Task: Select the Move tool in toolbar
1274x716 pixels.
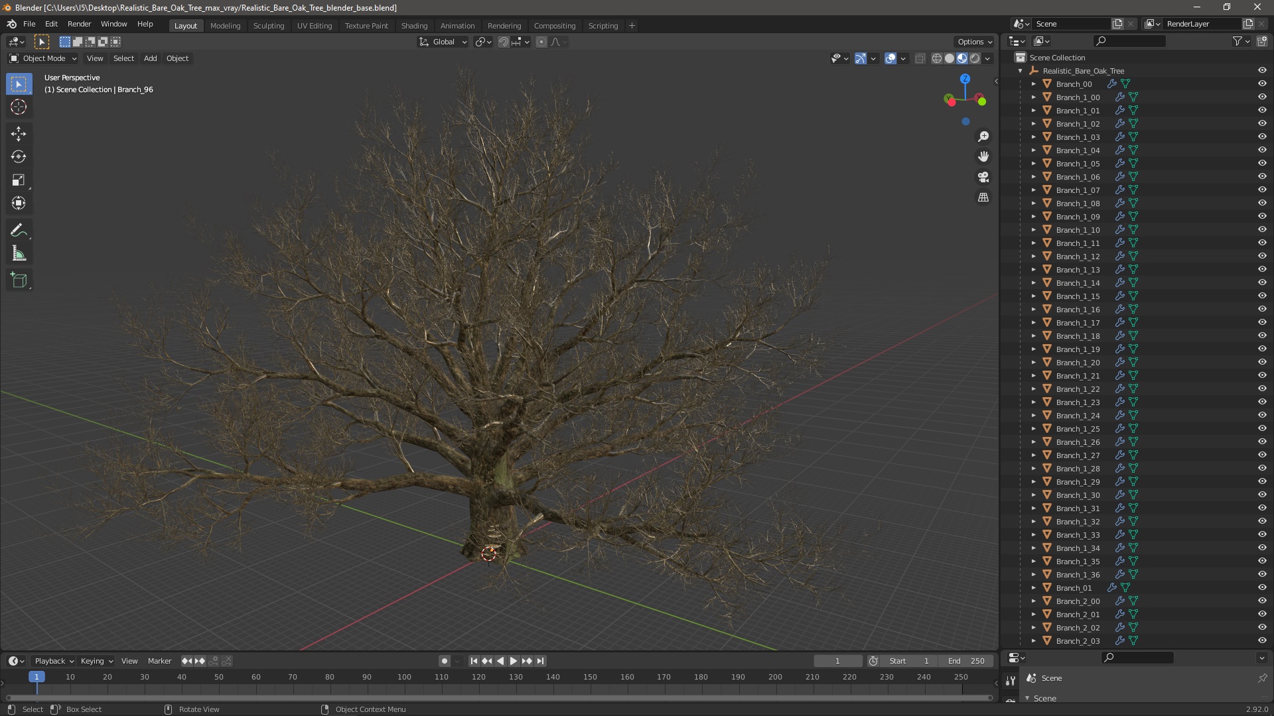Action: (x=19, y=132)
